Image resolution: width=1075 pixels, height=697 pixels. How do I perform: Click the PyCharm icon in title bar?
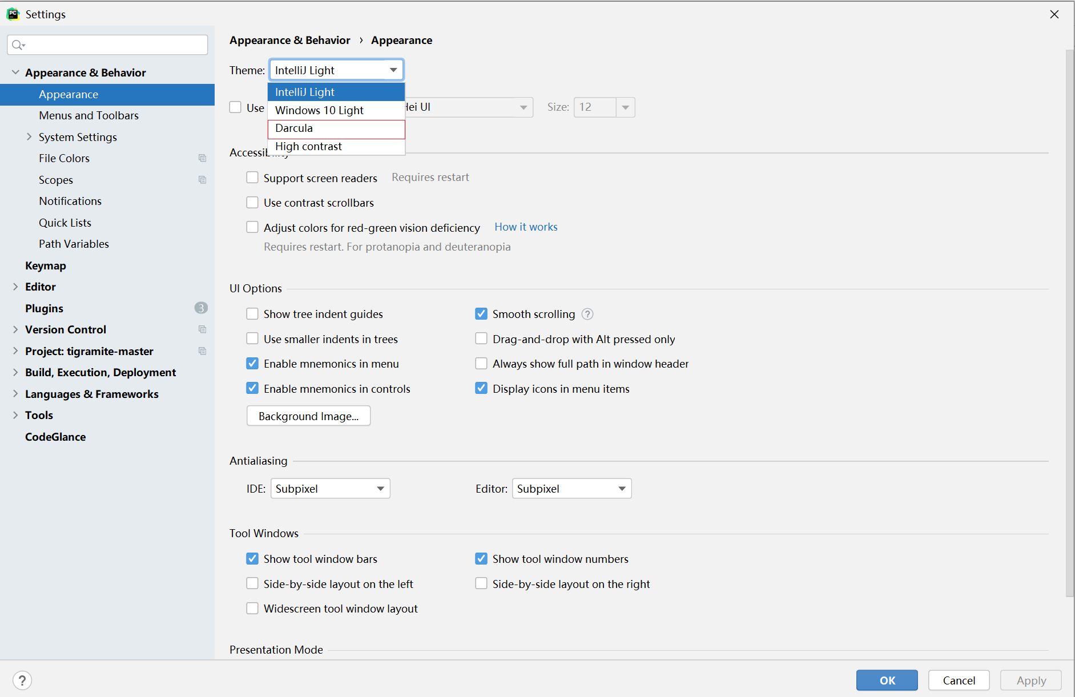pyautogui.click(x=13, y=14)
